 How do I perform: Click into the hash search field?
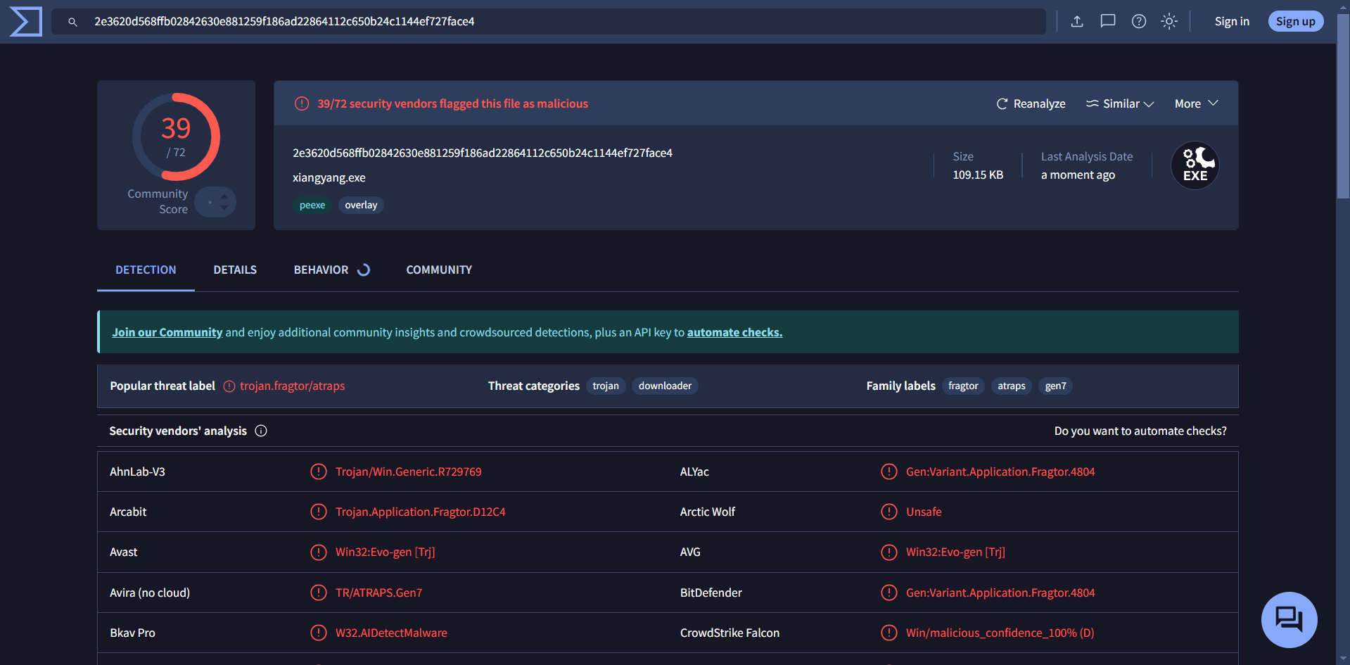coord(549,22)
